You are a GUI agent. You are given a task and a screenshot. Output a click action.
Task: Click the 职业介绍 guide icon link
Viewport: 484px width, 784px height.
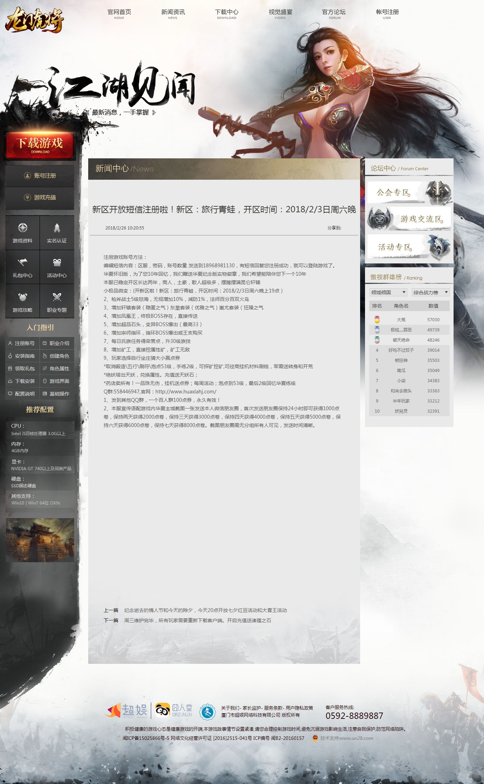(56, 343)
